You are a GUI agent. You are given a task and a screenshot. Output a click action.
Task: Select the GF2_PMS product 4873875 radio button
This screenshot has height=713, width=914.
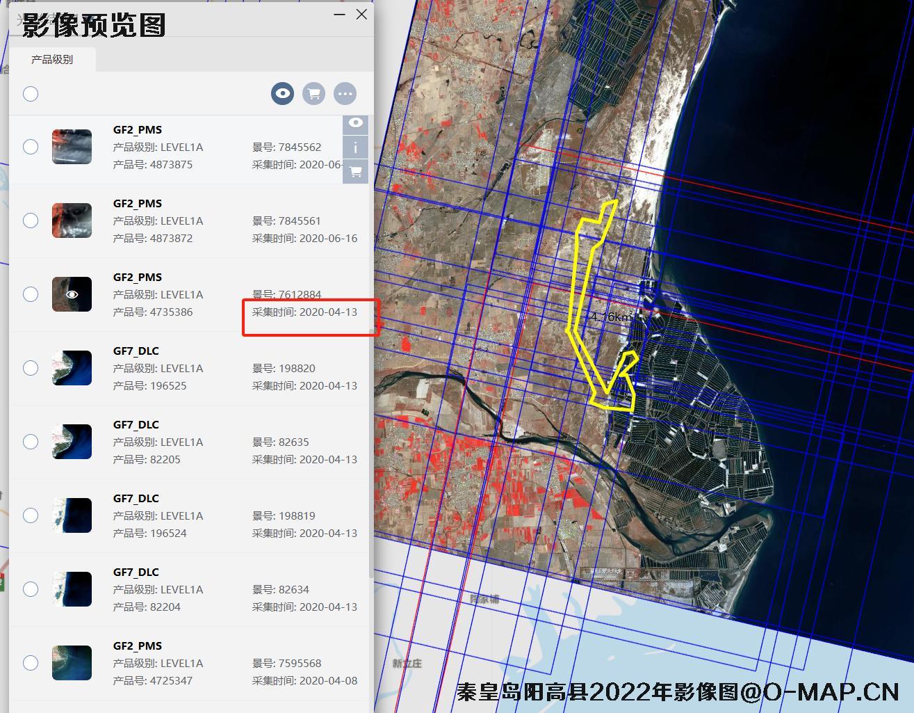click(31, 147)
